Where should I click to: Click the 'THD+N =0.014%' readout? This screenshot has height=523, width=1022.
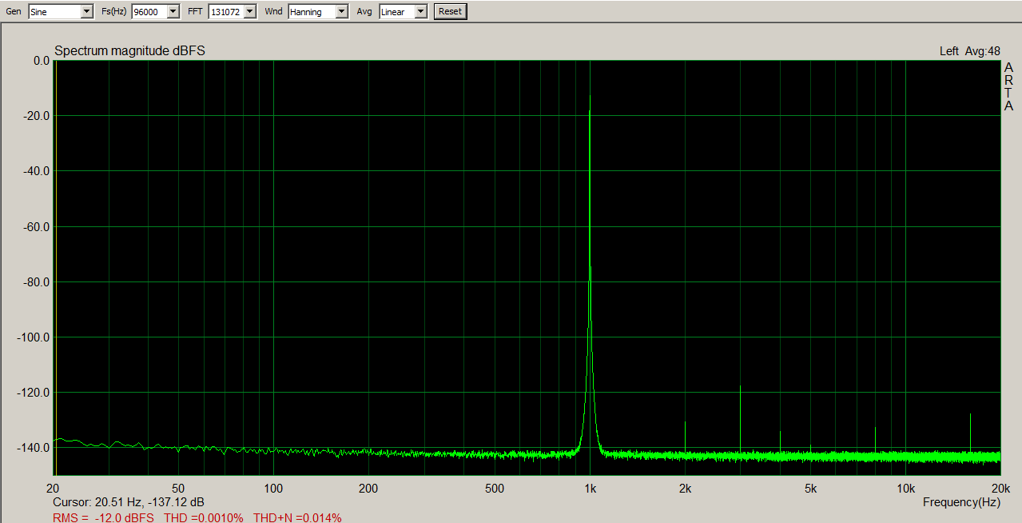(x=297, y=517)
